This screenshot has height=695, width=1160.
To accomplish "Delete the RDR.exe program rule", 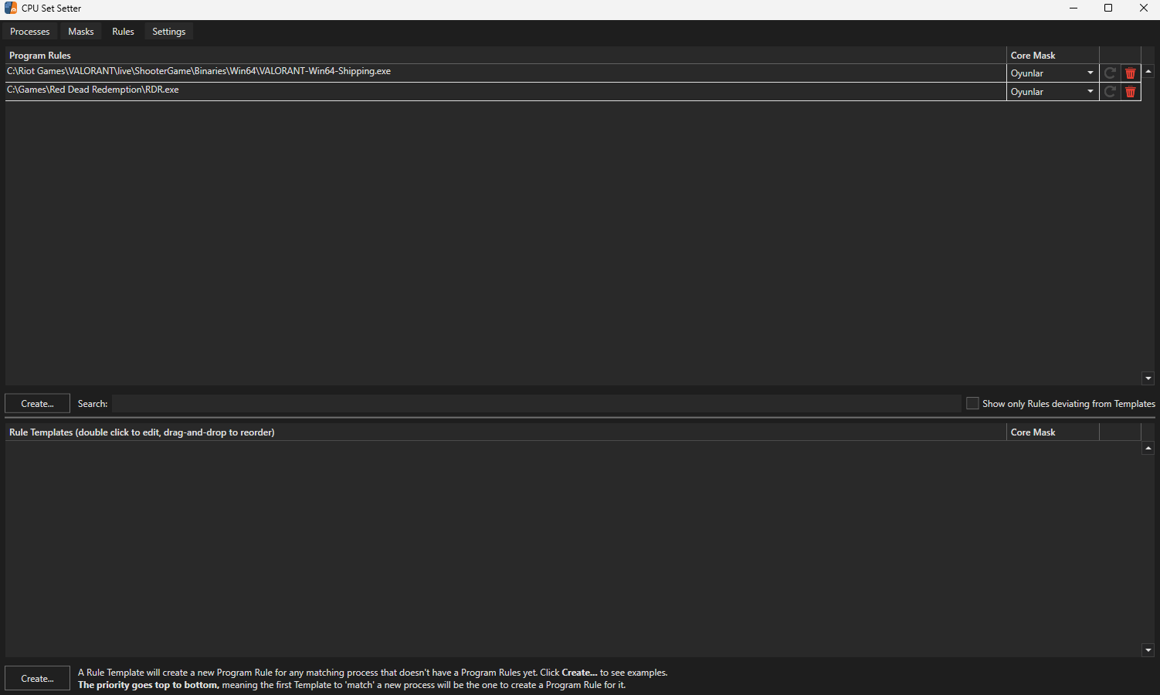I will tap(1131, 92).
